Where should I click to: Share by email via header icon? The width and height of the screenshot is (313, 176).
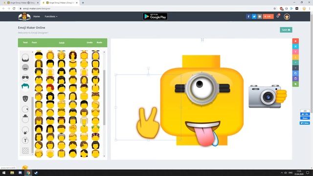point(260,17)
